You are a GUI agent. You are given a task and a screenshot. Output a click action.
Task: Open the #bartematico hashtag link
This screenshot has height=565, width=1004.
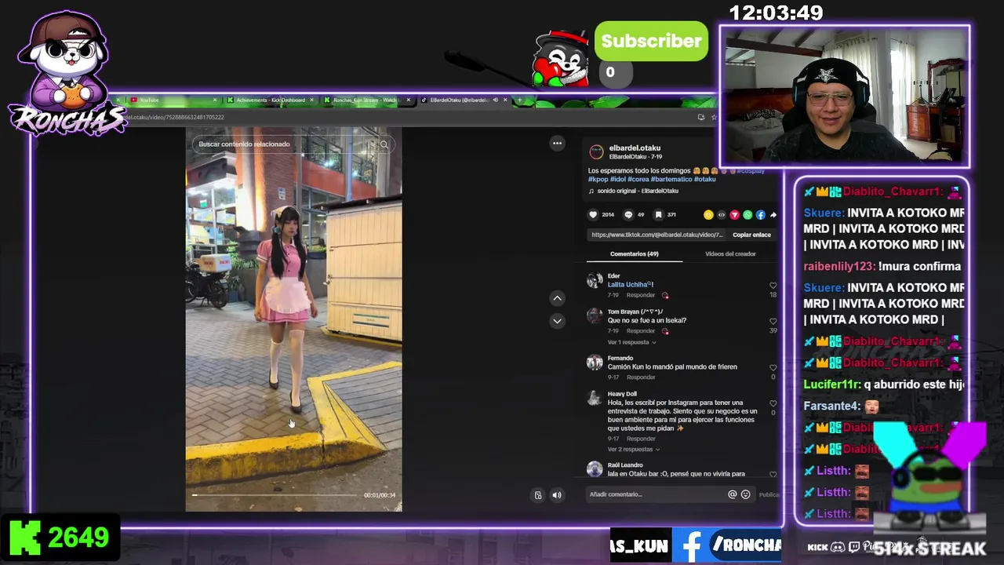(671, 179)
